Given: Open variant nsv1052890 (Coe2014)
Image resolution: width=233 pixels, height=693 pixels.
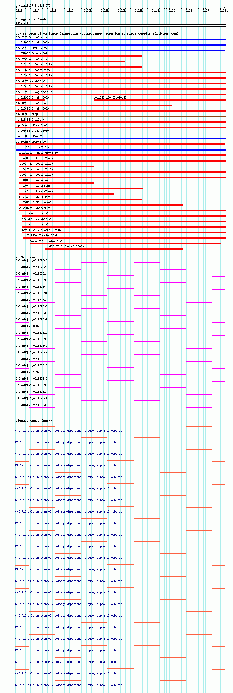Looking at the screenshot, I should (31, 59).
